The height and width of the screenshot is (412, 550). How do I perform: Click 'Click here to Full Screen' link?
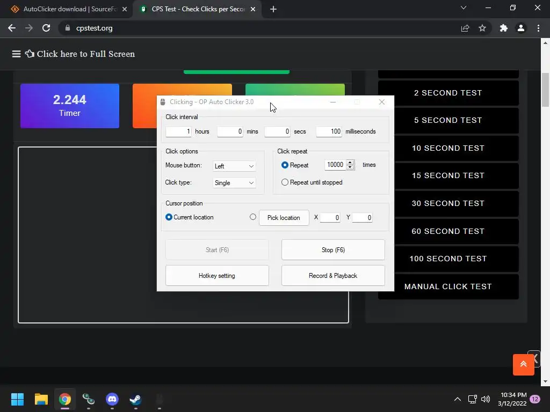coord(85,54)
